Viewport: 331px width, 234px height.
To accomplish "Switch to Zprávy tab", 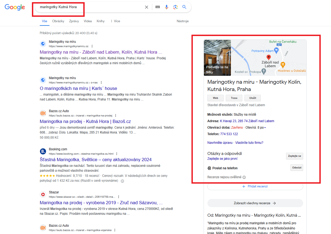I will tap(74, 21).
